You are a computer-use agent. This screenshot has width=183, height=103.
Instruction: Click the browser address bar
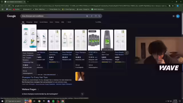pos(91,6)
